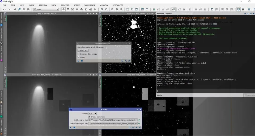Open the PROCESS menu
This screenshot has width=255, height=136.
point(65,5)
